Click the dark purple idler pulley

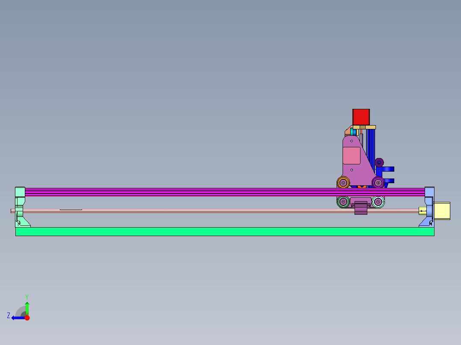(x=379, y=162)
